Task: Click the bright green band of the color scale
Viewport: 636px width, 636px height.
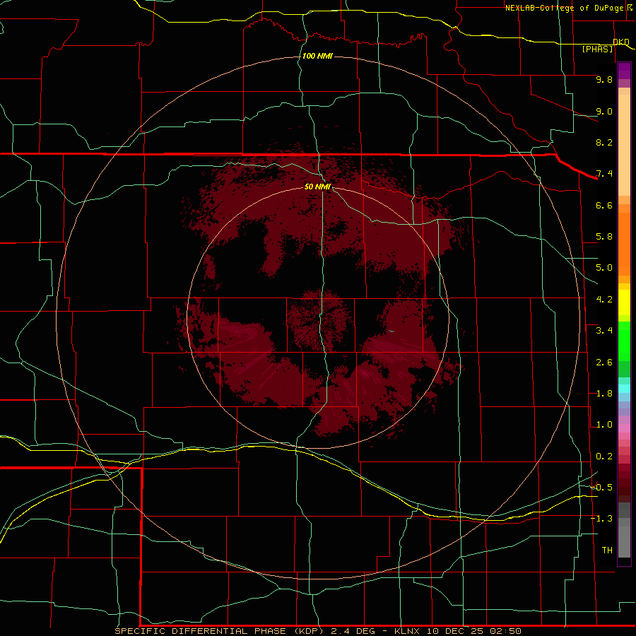Action: [624, 341]
